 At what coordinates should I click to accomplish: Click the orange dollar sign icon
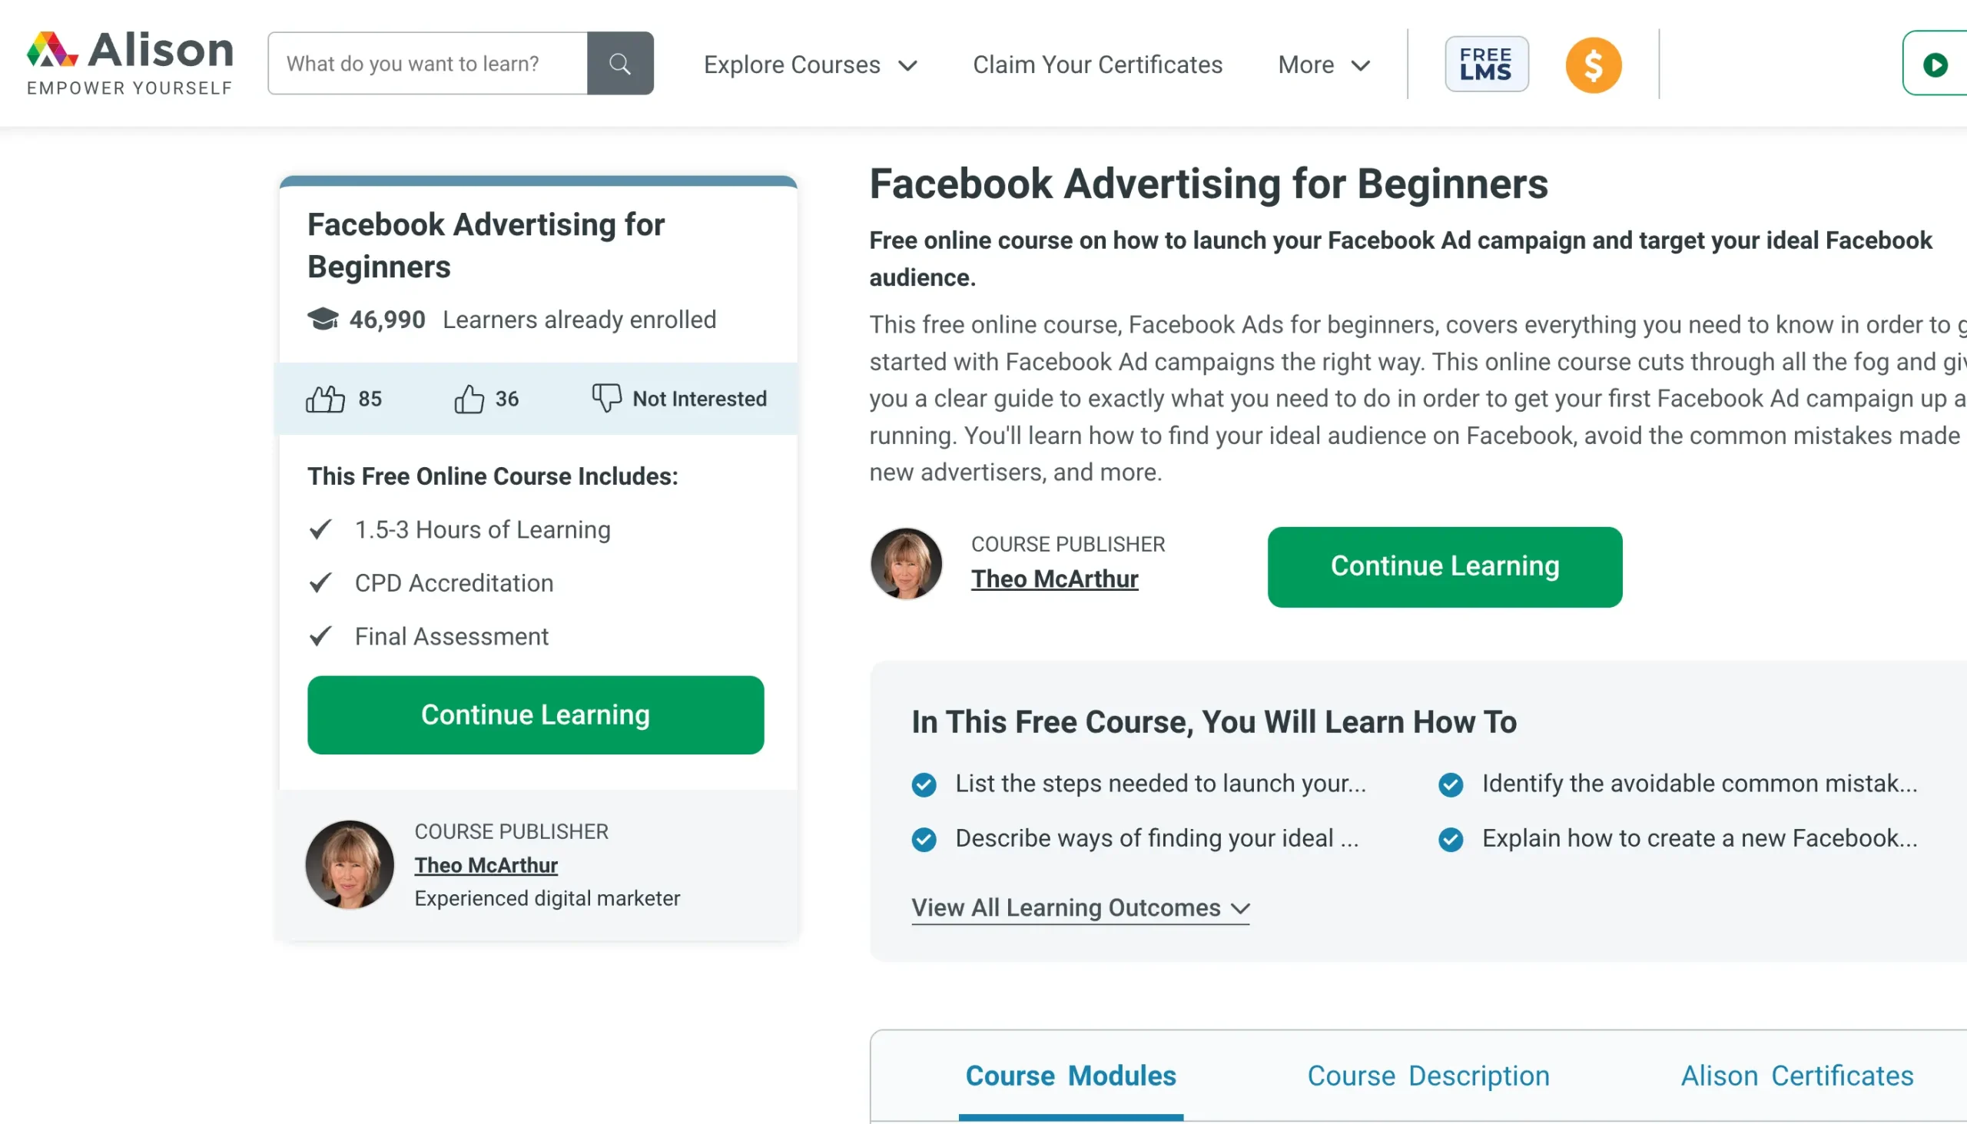pyautogui.click(x=1594, y=65)
